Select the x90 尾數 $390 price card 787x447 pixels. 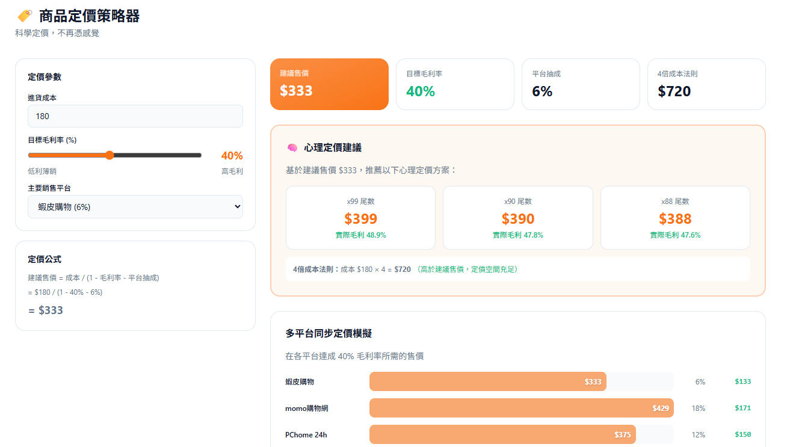(x=517, y=218)
